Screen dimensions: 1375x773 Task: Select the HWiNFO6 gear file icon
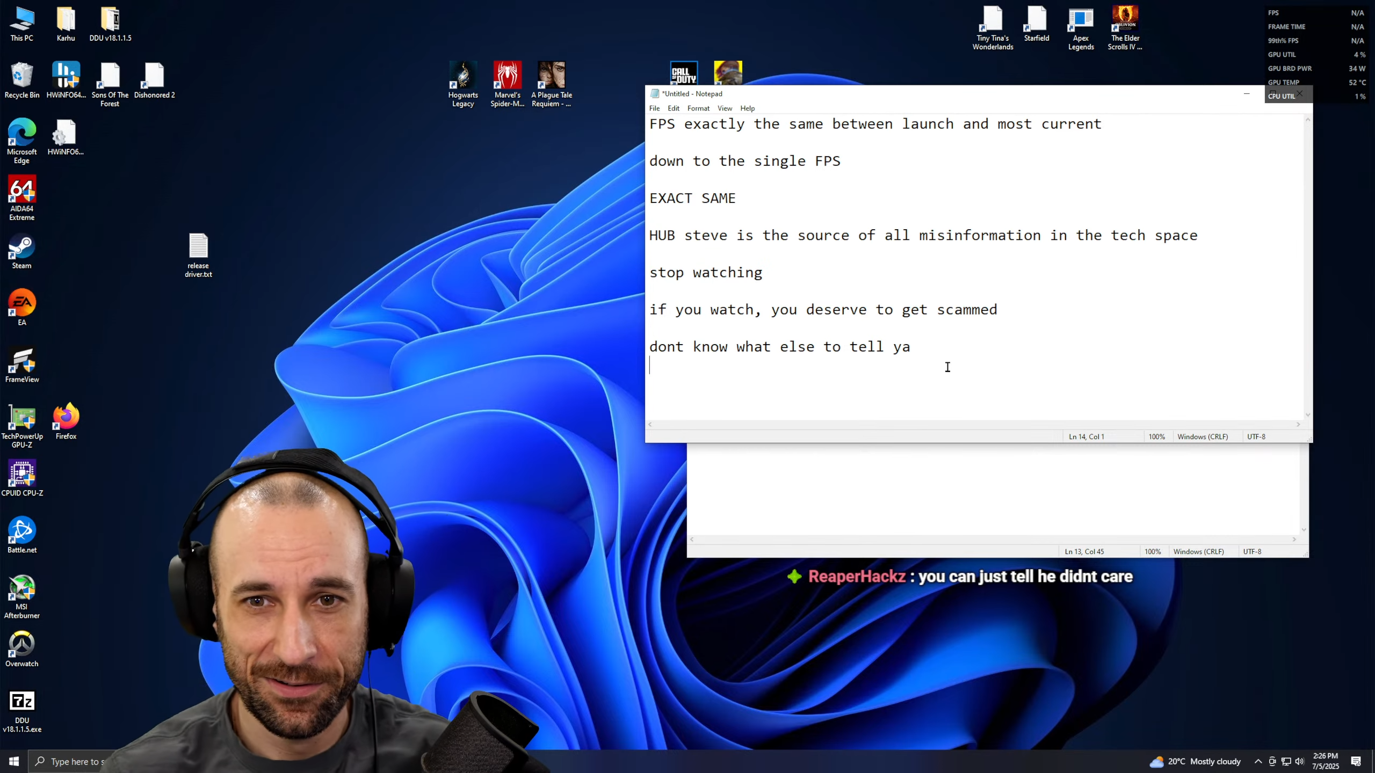[66, 137]
